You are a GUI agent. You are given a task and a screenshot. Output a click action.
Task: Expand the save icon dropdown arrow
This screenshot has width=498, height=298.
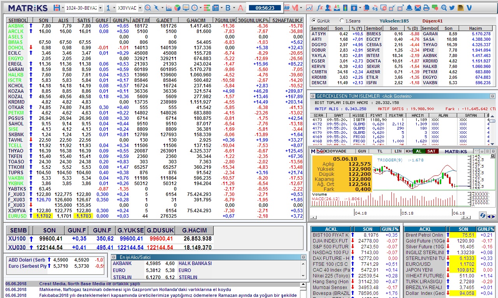pos(63,8)
